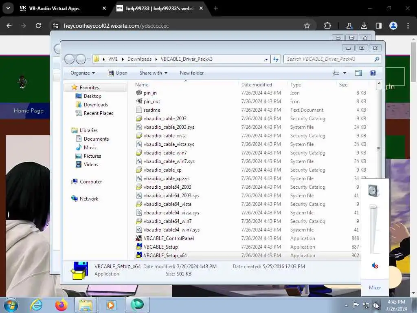Select VBCABLE_ControlPanel file
This screenshot has width=417, height=313.
click(x=169, y=238)
